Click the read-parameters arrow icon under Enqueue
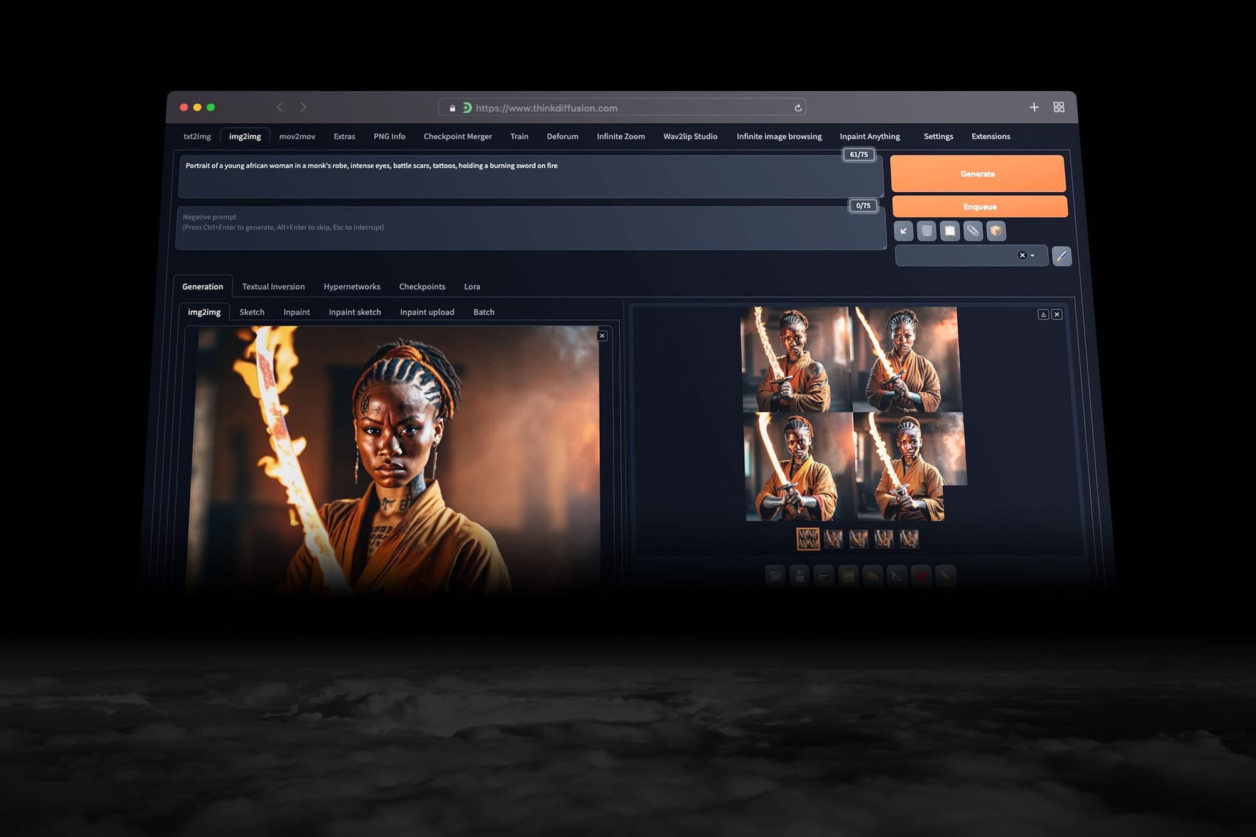 pyautogui.click(x=903, y=231)
